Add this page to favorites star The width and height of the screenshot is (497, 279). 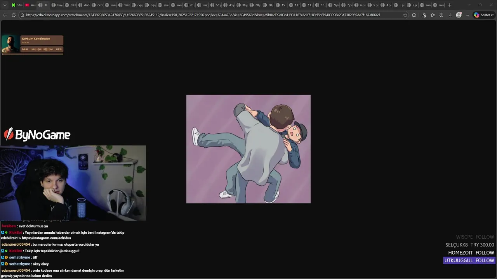coord(405,15)
